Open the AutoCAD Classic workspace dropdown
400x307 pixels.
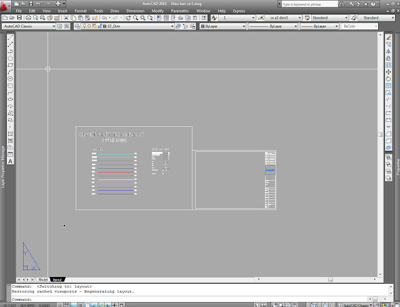[x=52, y=27]
